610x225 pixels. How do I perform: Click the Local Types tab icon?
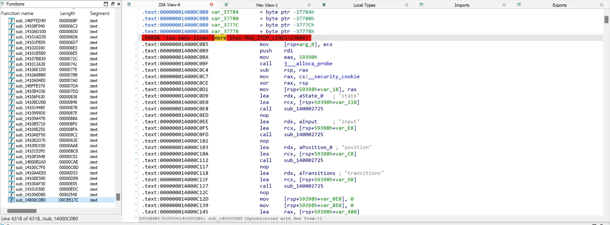pyautogui.click(x=324, y=5)
